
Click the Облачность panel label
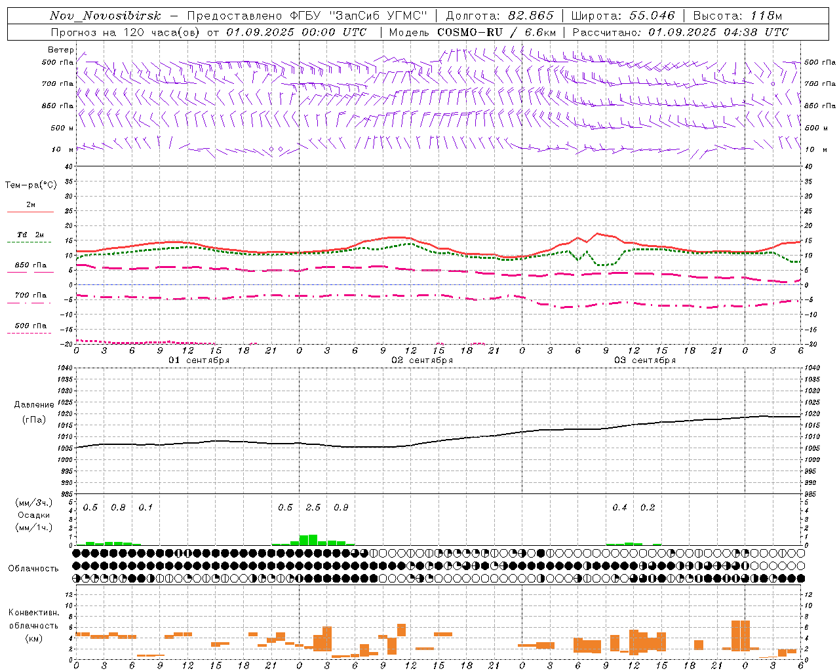(x=33, y=569)
